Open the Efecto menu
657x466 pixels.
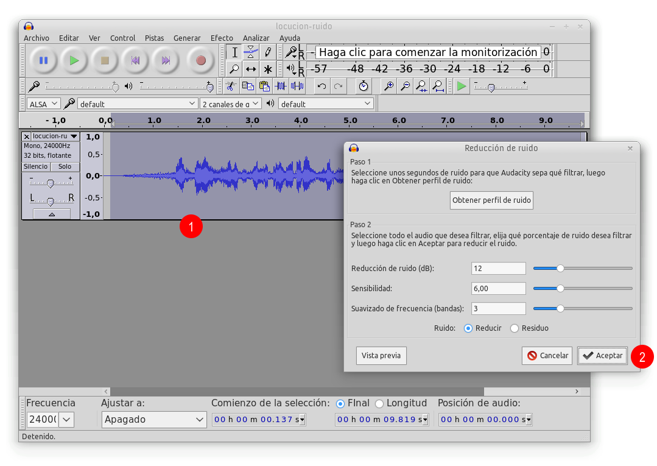[222, 38]
